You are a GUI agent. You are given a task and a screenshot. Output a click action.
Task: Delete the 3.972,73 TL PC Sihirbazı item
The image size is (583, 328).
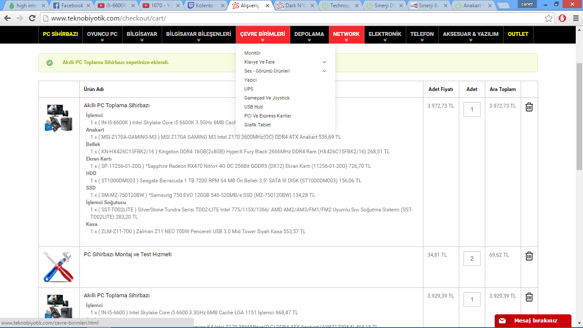point(529,107)
